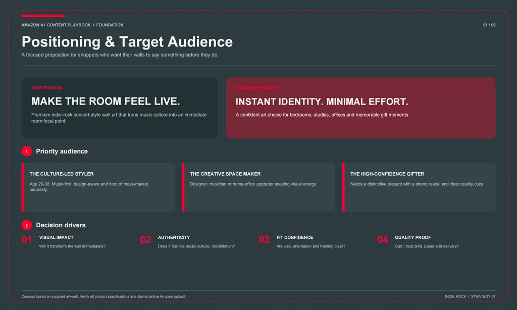Click the 'PURCHASE PROMISE' label in red card
Image resolution: width=517 pixels, height=310 pixels.
[x=256, y=88]
